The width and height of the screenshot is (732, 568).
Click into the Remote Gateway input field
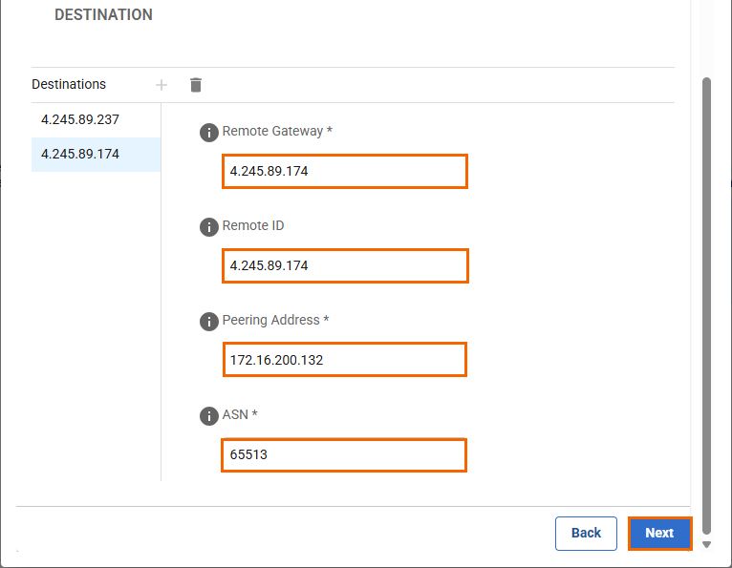pyautogui.click(x=345, y=172)
